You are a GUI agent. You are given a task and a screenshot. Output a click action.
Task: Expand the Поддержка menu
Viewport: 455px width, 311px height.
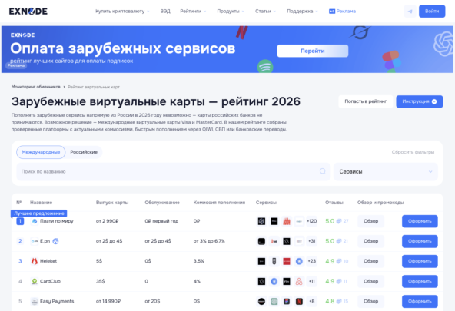click(302, 12)
